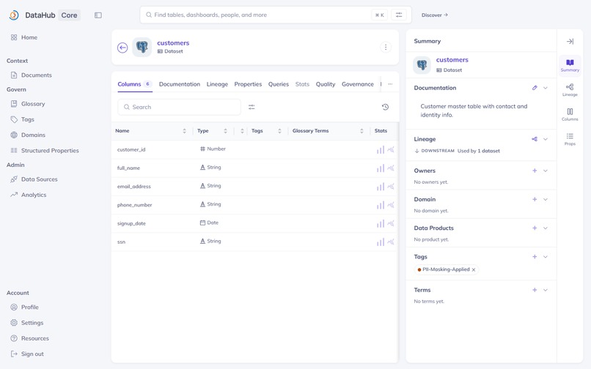This screenshot has width=591, height=369.
Task: Collapse the Lineage section chevron
Action: click(x=546, y=139)
